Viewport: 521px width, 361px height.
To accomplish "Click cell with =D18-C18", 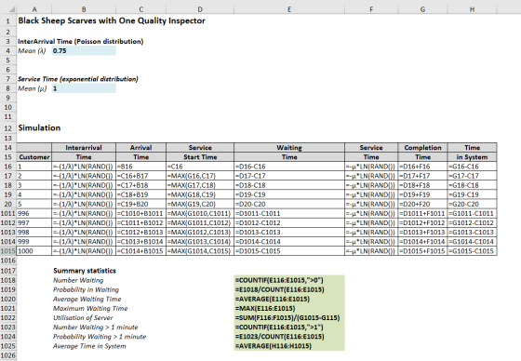I will [289, 185].
